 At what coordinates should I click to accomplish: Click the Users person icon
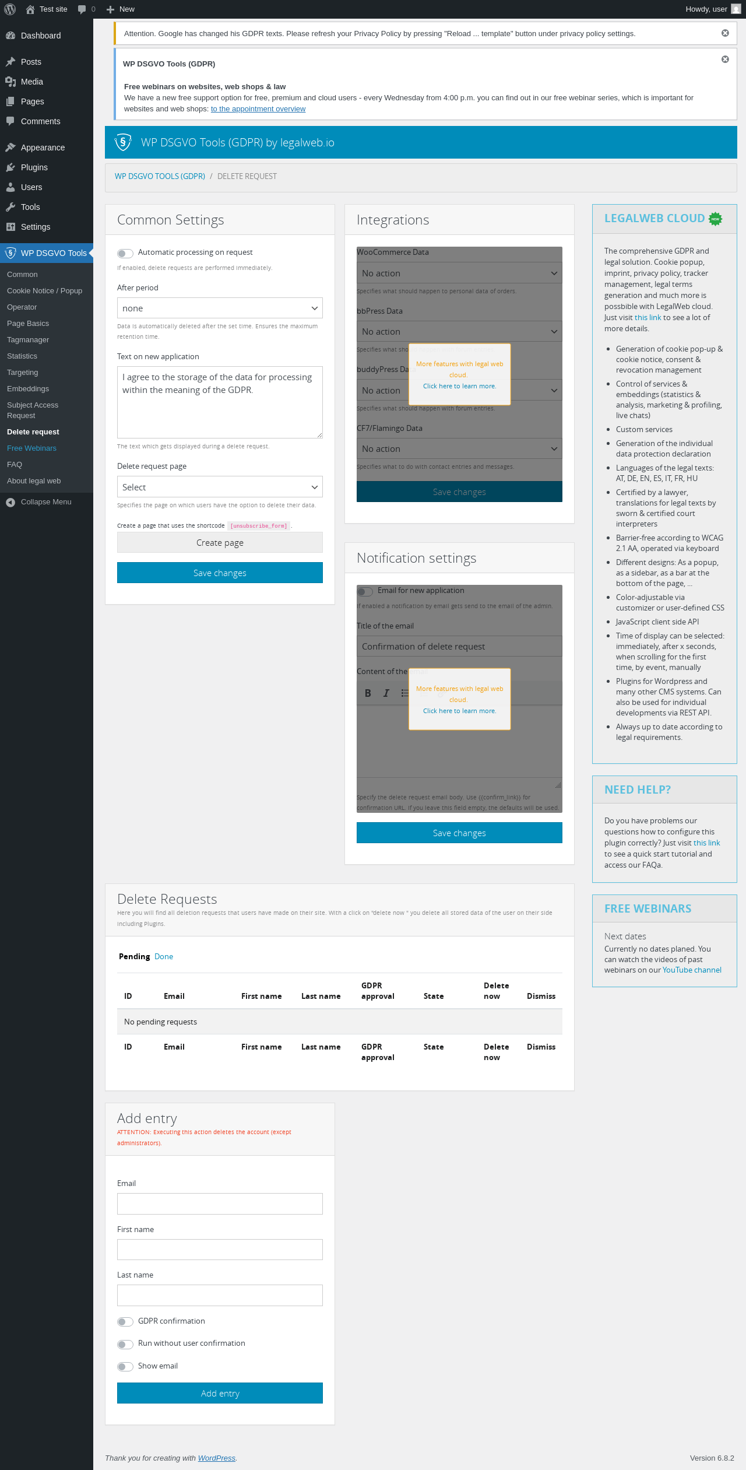10,187
